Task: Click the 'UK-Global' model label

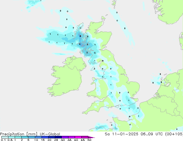Action: (x=50, y=134)
